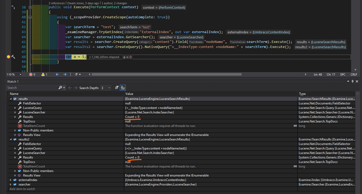The image size is (362, 194).
Task: Click into the Watch 1 Search field
Action: [32, 88]
